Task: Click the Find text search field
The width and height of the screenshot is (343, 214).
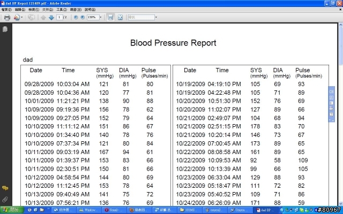Action: (140, 18)
